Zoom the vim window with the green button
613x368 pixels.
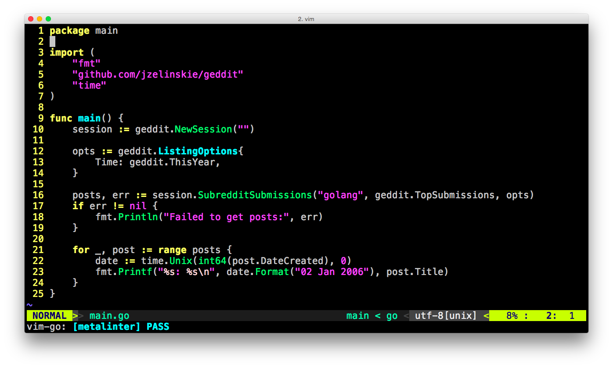pos(48,19)
